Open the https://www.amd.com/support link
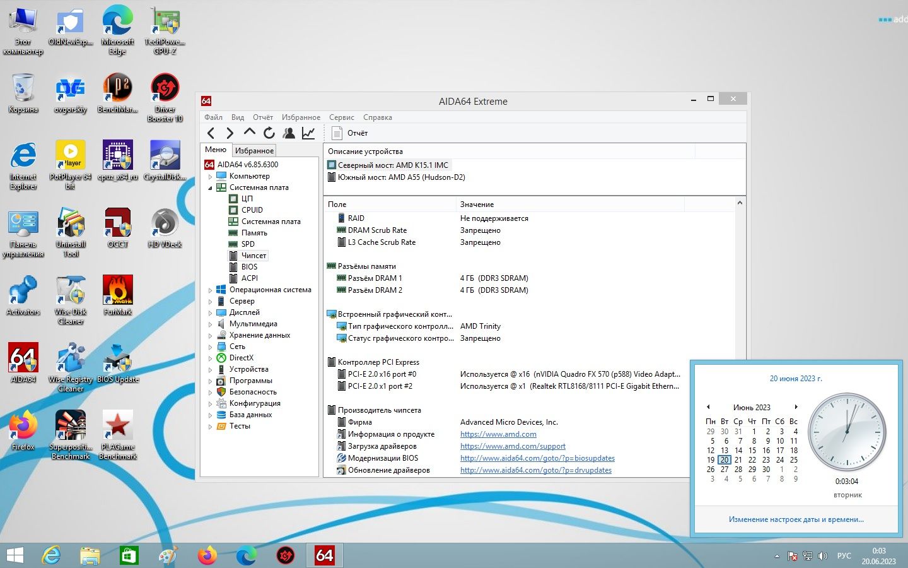Viewport: 908px width, 568px height. coord(513,446)
